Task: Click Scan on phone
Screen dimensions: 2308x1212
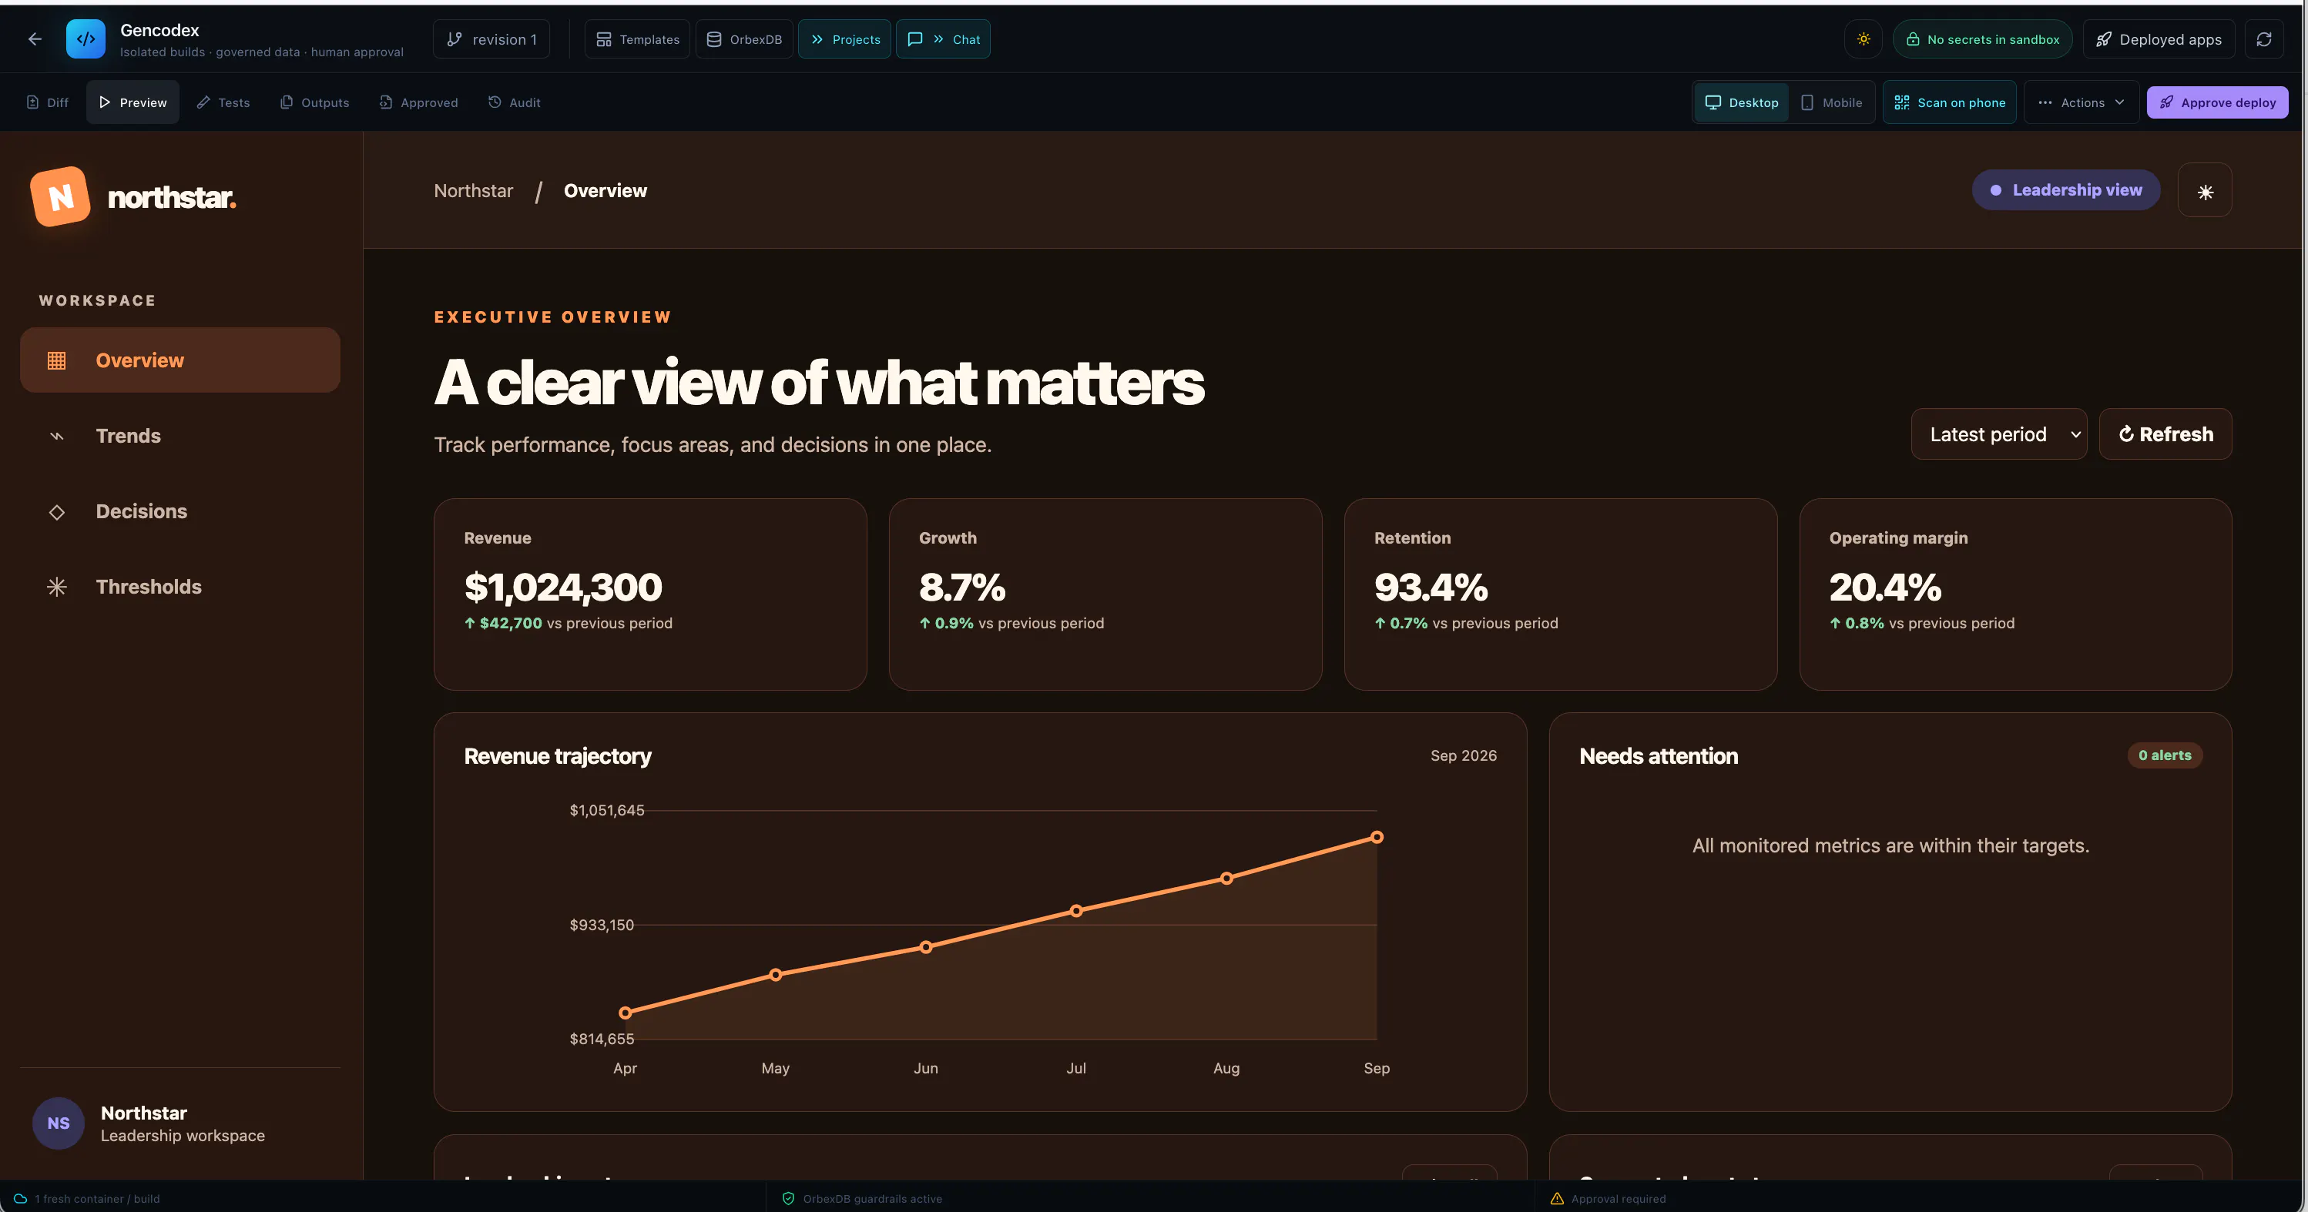Action: [1950, 102]
